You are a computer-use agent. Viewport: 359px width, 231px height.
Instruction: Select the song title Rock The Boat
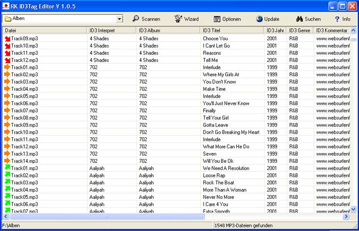[x=219, y=183]
